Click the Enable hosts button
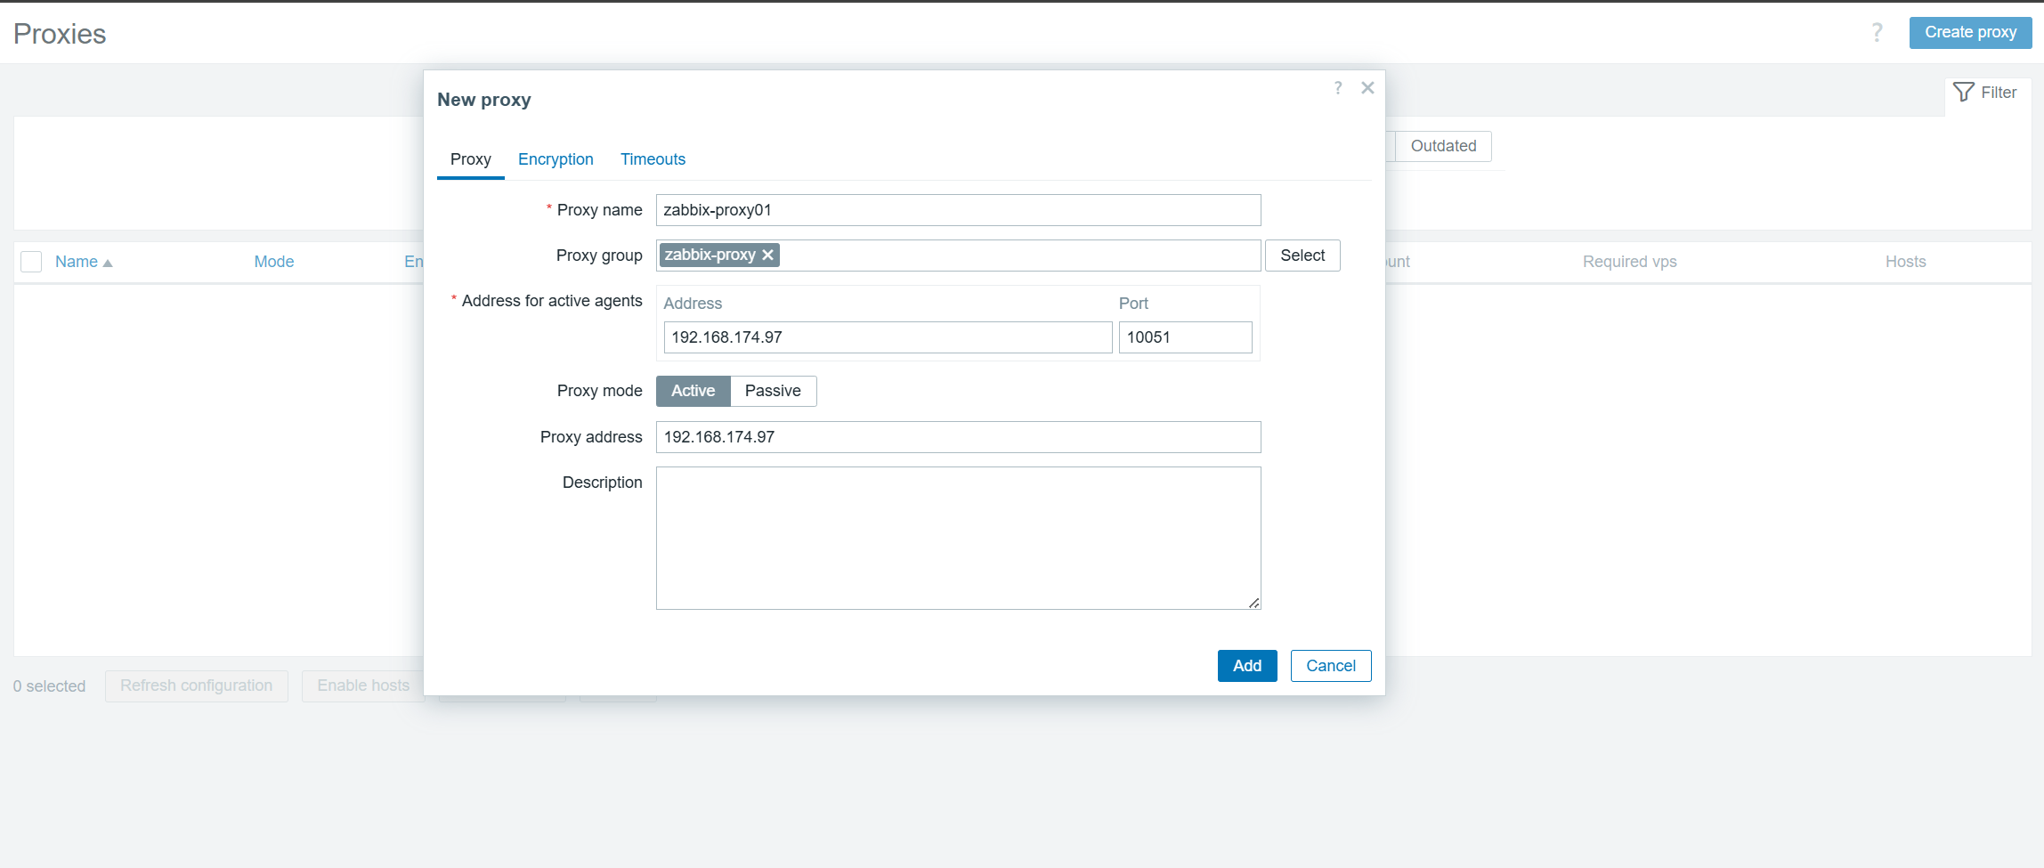 363,685
